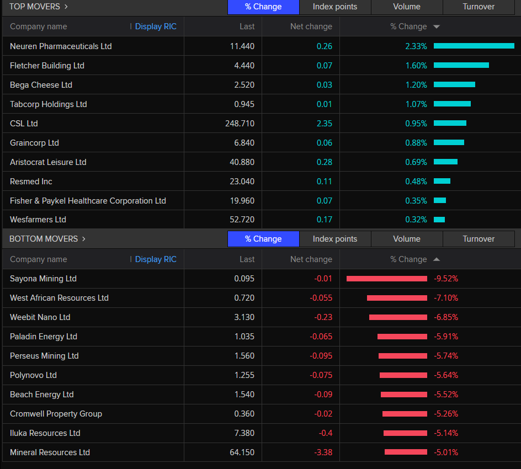Select % Change tab in Top Movers
521x469 pixels.
click(263, 7)
